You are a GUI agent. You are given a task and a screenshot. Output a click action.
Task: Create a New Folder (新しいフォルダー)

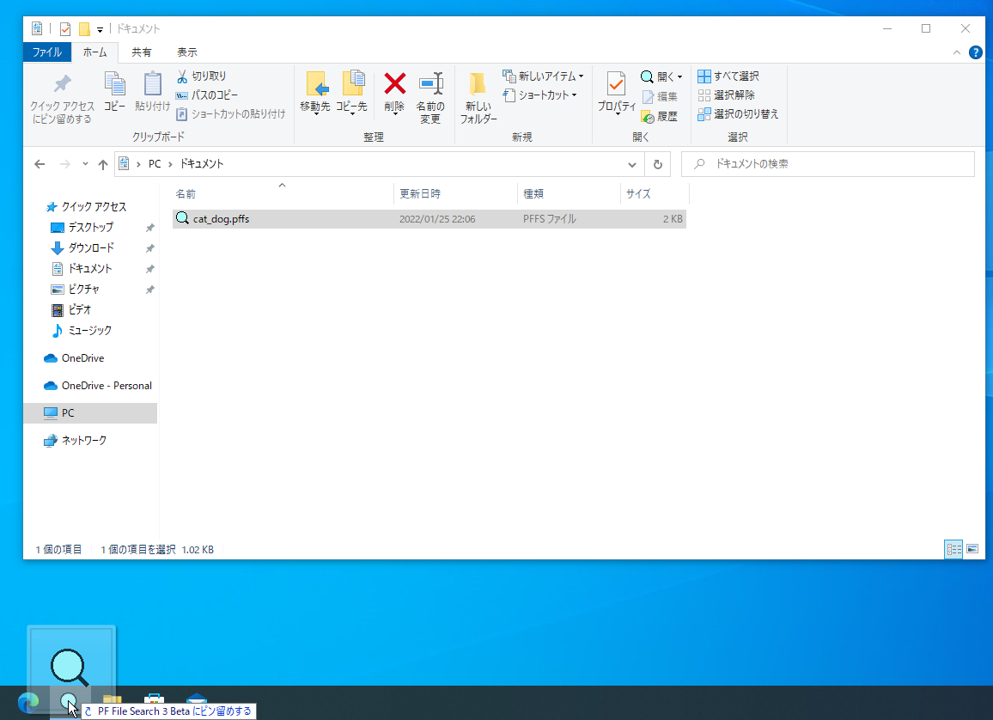478,98
